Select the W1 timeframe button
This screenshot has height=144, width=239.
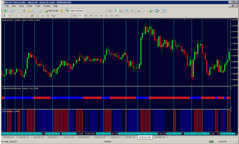112,16
